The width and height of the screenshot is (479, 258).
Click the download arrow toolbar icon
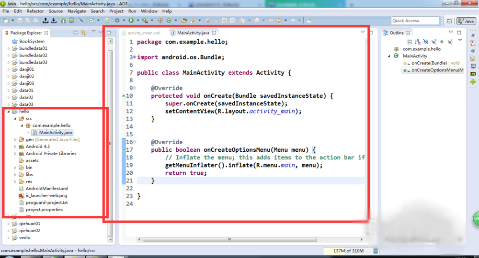54,21
